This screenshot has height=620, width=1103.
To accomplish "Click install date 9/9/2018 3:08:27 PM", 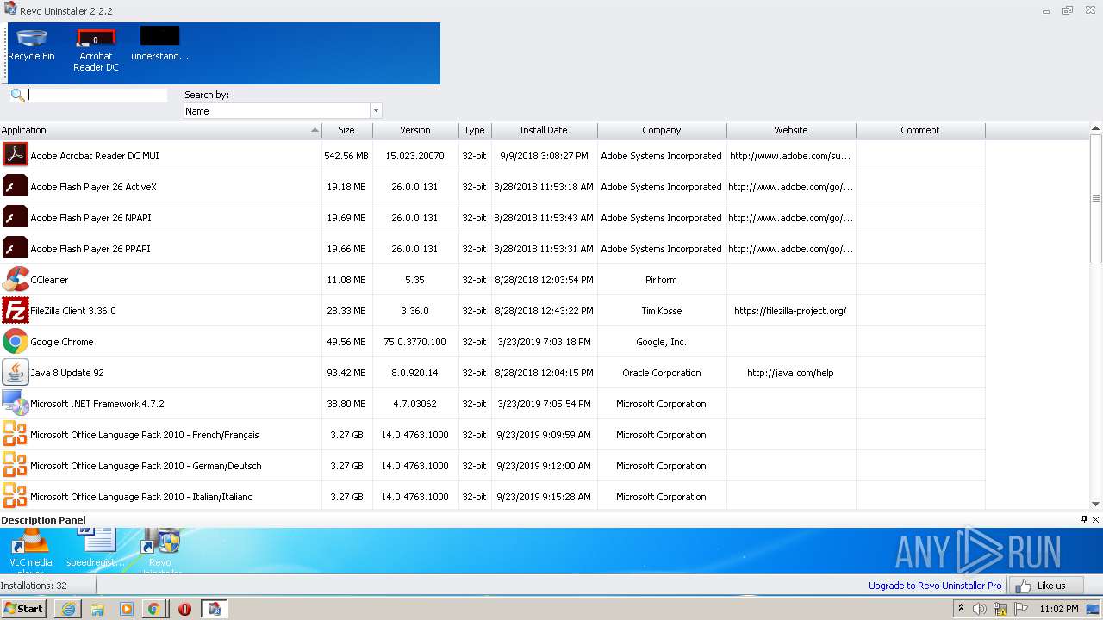I will 544,156.
